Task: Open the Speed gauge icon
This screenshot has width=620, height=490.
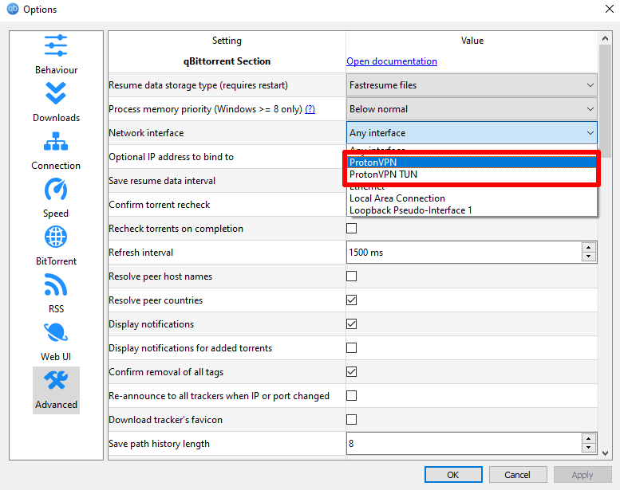Action: point(56,190)
